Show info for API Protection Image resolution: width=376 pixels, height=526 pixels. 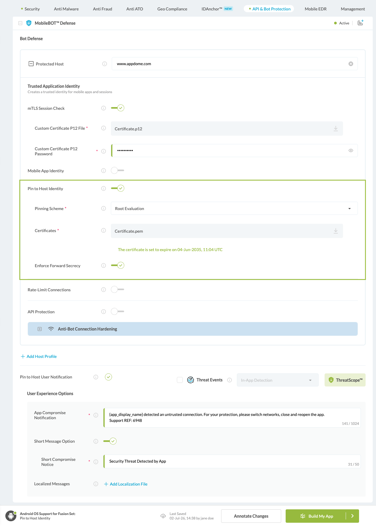coord(103,312)
